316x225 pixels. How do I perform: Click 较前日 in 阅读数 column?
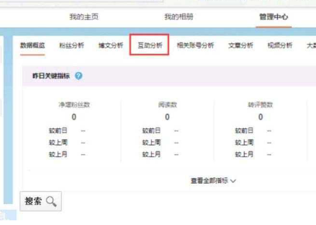click(x=152, y=131)
